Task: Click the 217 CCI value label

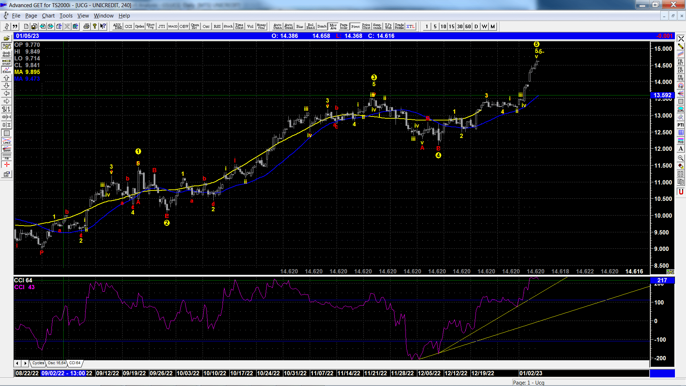Action: point(662,281)
